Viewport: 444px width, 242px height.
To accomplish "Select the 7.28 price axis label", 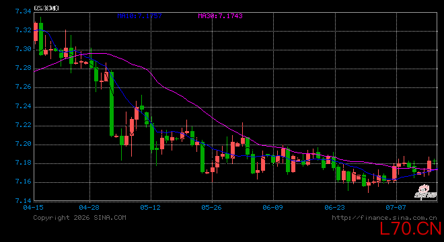I will [24, 68].
